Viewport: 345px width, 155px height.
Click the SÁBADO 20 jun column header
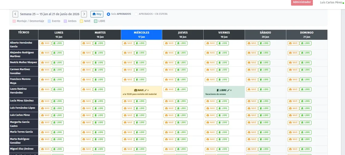(265, 35)
